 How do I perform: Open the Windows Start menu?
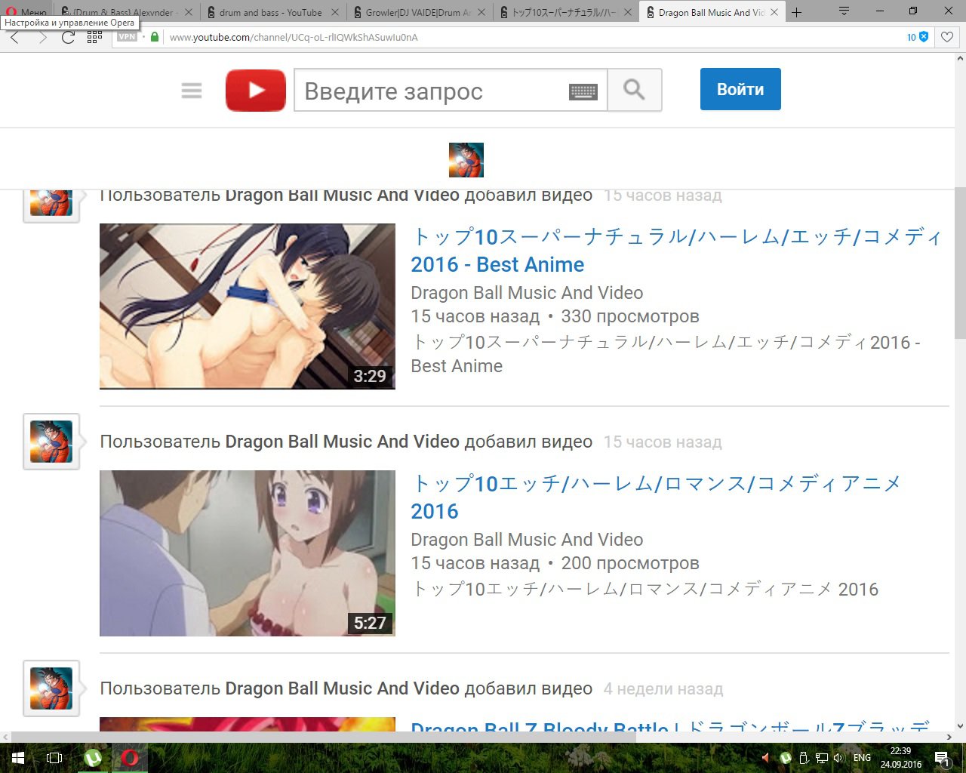click(x=18, y=758)
